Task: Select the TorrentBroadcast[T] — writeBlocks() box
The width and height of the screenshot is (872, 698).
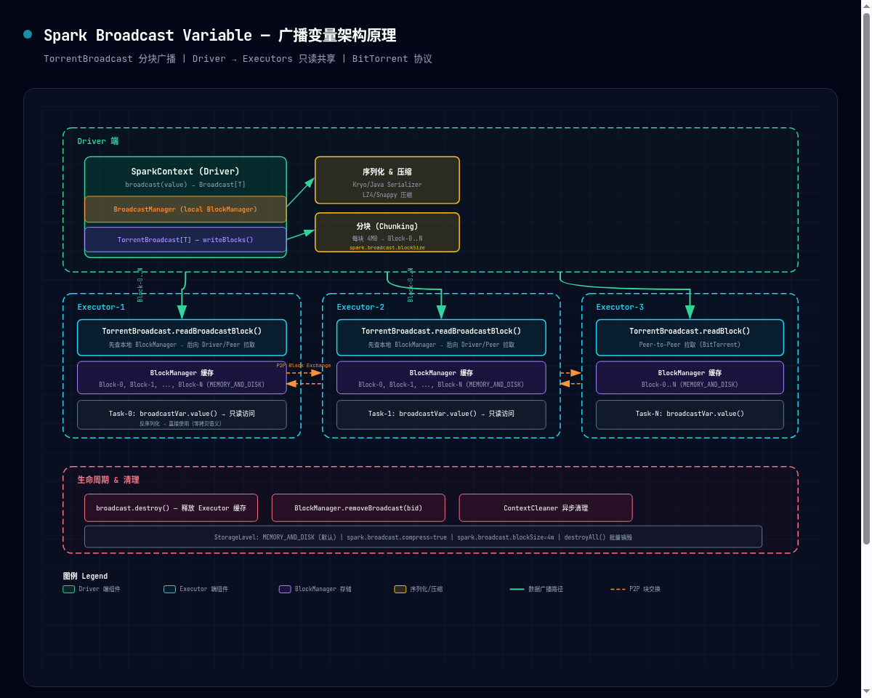Action: 185,240
